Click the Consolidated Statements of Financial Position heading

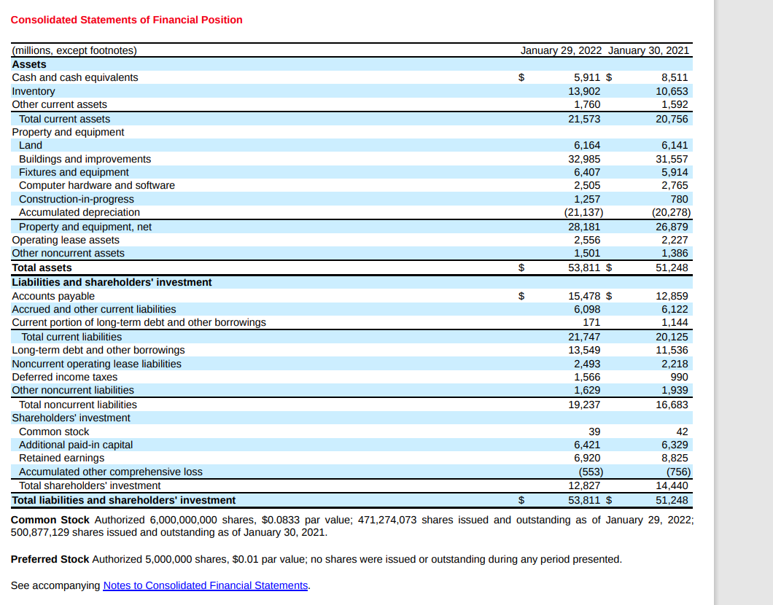[126, 20]
